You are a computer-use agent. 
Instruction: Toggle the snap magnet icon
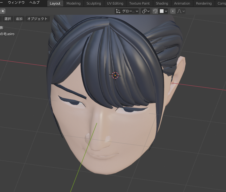coord(155,11)
